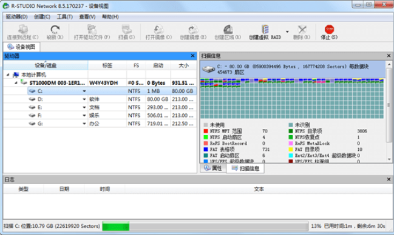Click the 类型 log column header

[x=23, y=189]
